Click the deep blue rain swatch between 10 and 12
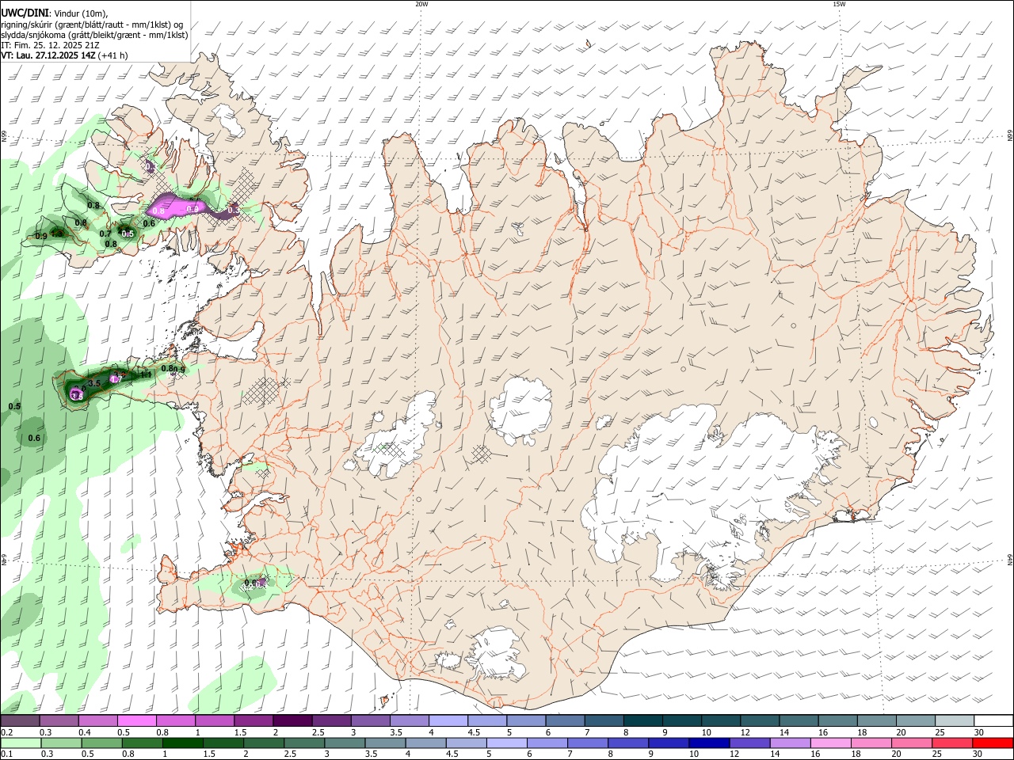 710,743
